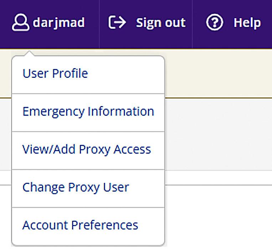Viewport: 272px width, 252px height.
Task: Select Change Proxy User option
Action: tap(76, 187)
